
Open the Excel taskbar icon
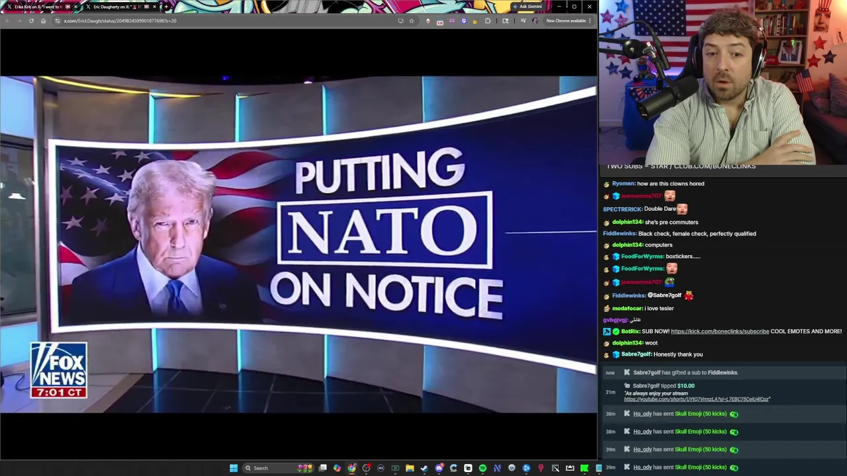[395, 468]
